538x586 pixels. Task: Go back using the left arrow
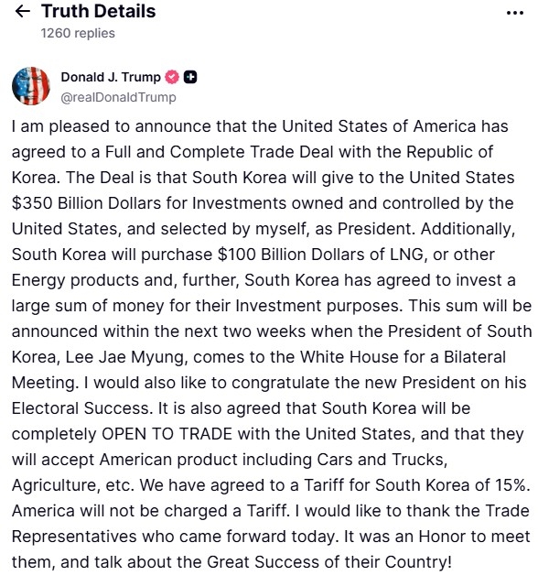(22, 12)
